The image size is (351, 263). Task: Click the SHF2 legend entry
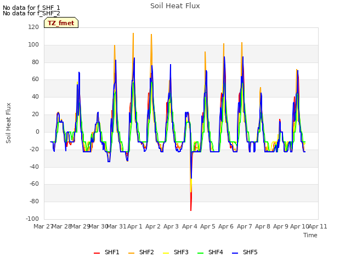tap(141, 252)
